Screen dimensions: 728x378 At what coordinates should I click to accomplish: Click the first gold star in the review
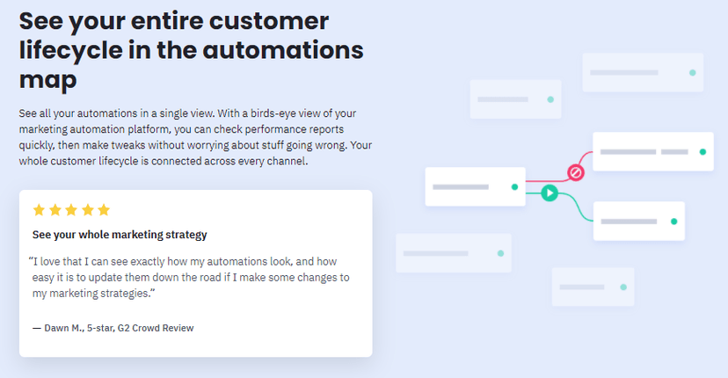[39, 210]
